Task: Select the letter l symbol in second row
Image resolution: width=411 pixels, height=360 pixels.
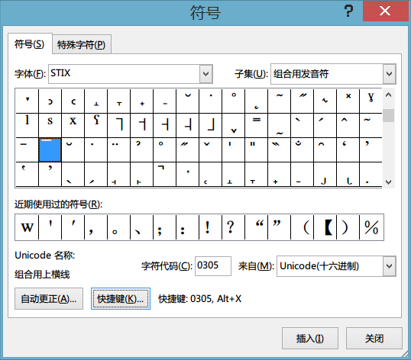Action: click(27, 125)
